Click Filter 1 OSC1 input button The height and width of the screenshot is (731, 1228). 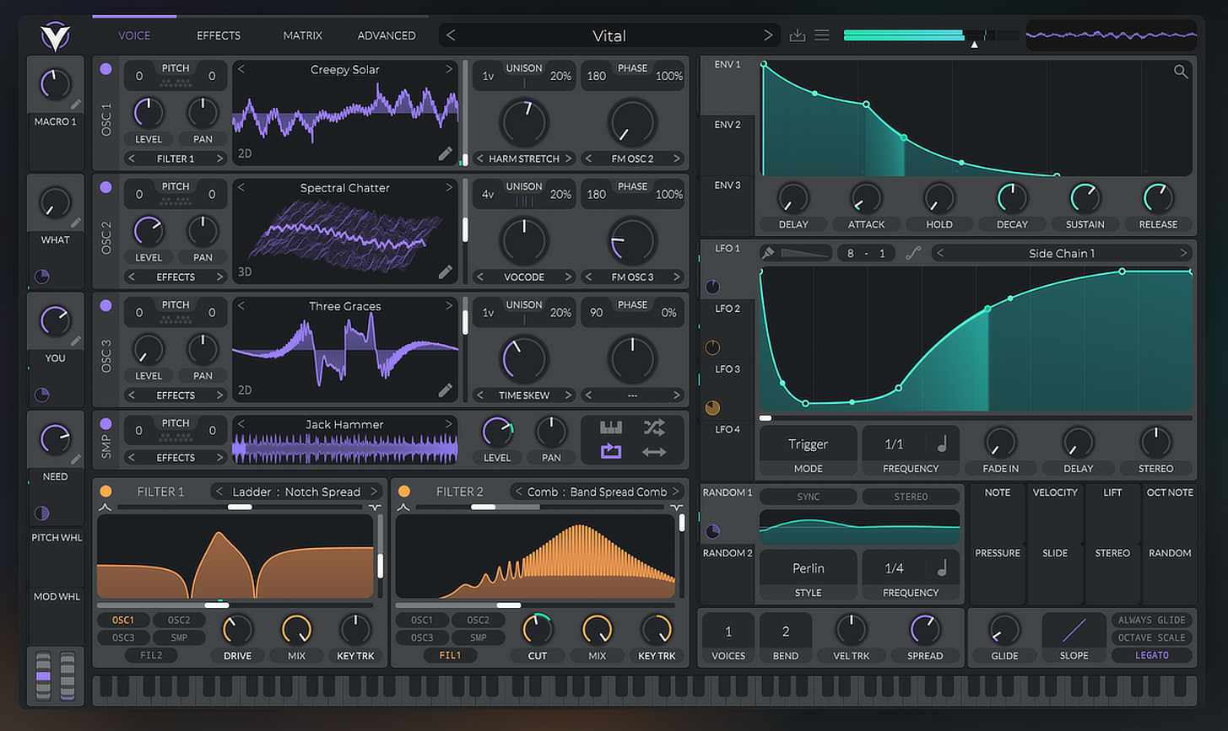(x=123, y=620)
